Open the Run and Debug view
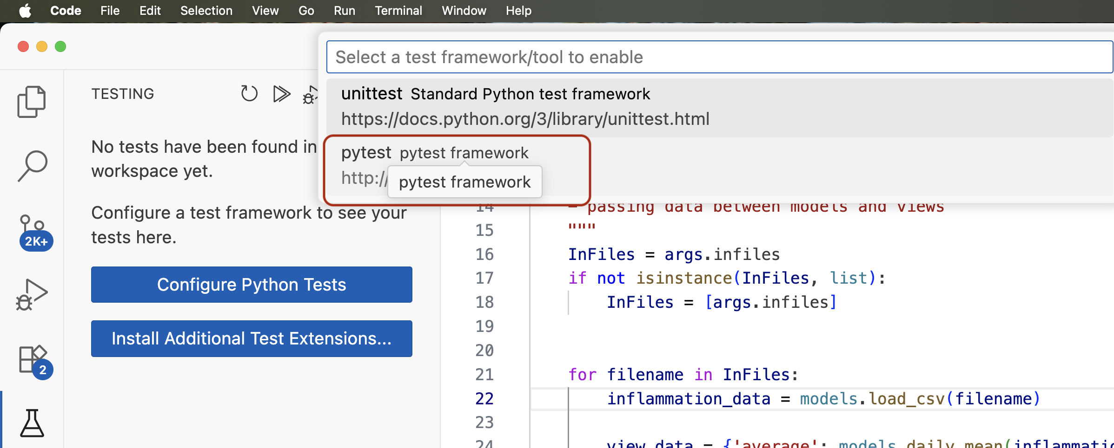This screenshot has width=1114, height=448. point(32,293)
